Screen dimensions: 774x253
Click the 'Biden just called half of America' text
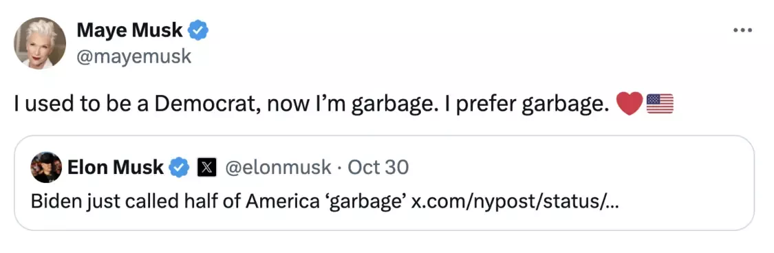(177, 201)
